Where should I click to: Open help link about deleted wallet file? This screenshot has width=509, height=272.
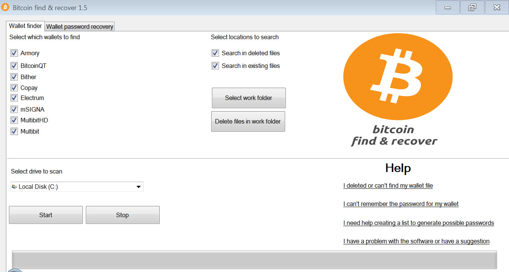click(388, 185)
